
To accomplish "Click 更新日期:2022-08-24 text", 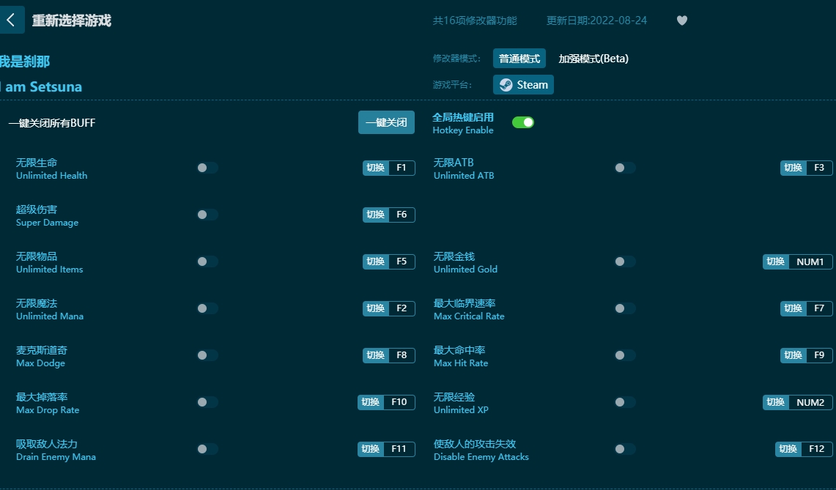I will (596, 21).
